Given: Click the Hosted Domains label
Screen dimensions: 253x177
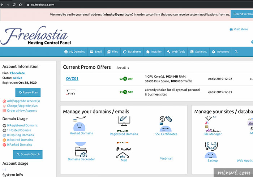Looking at the screenshot, I should point(81,133).
